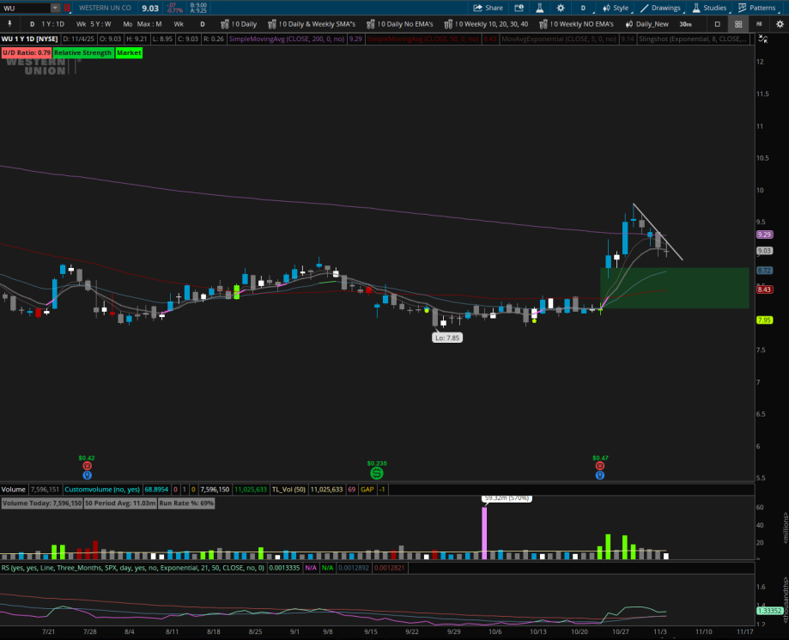This screenshot has height=640, width=789.
Task: Open chart settings gear in top bar
Action: pyautogui.click(x=561, y=8)
